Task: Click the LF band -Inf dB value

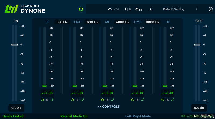Action: click(47, 93)
